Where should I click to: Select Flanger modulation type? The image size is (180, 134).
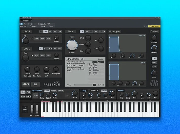(x=54, y=91)
